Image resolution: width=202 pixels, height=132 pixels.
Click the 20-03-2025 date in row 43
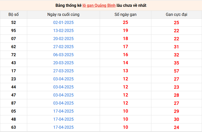click(63, 63)
